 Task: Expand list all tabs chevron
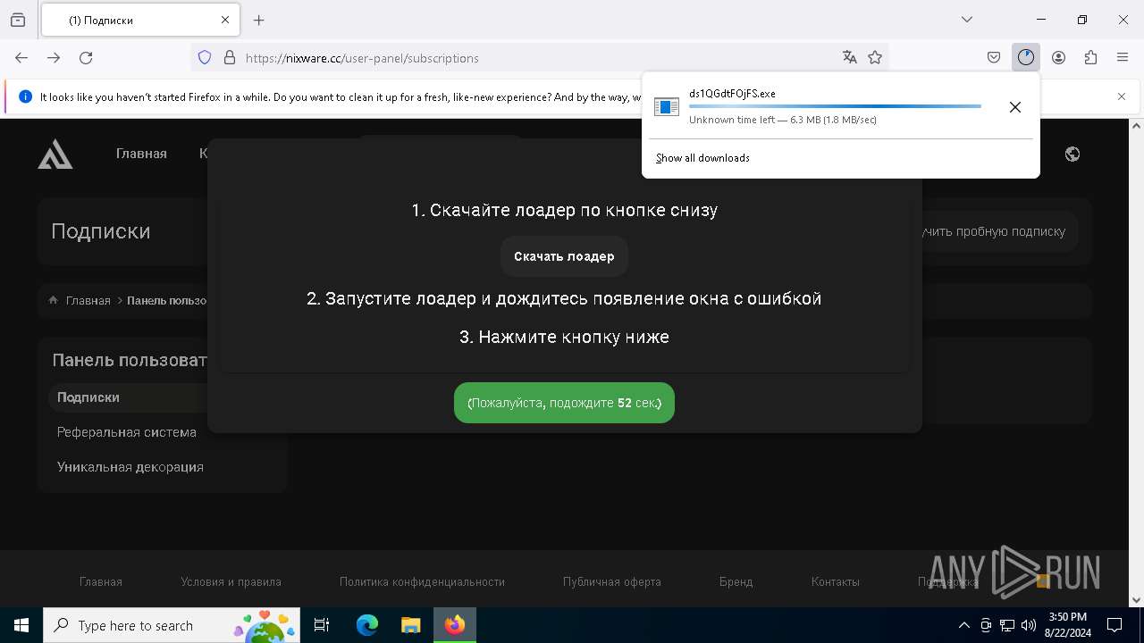tap(967, 20)
